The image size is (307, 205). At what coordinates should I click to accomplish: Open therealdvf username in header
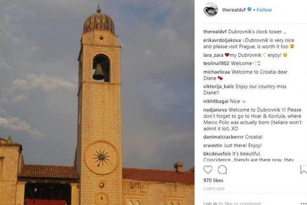(x=234, y=10)
